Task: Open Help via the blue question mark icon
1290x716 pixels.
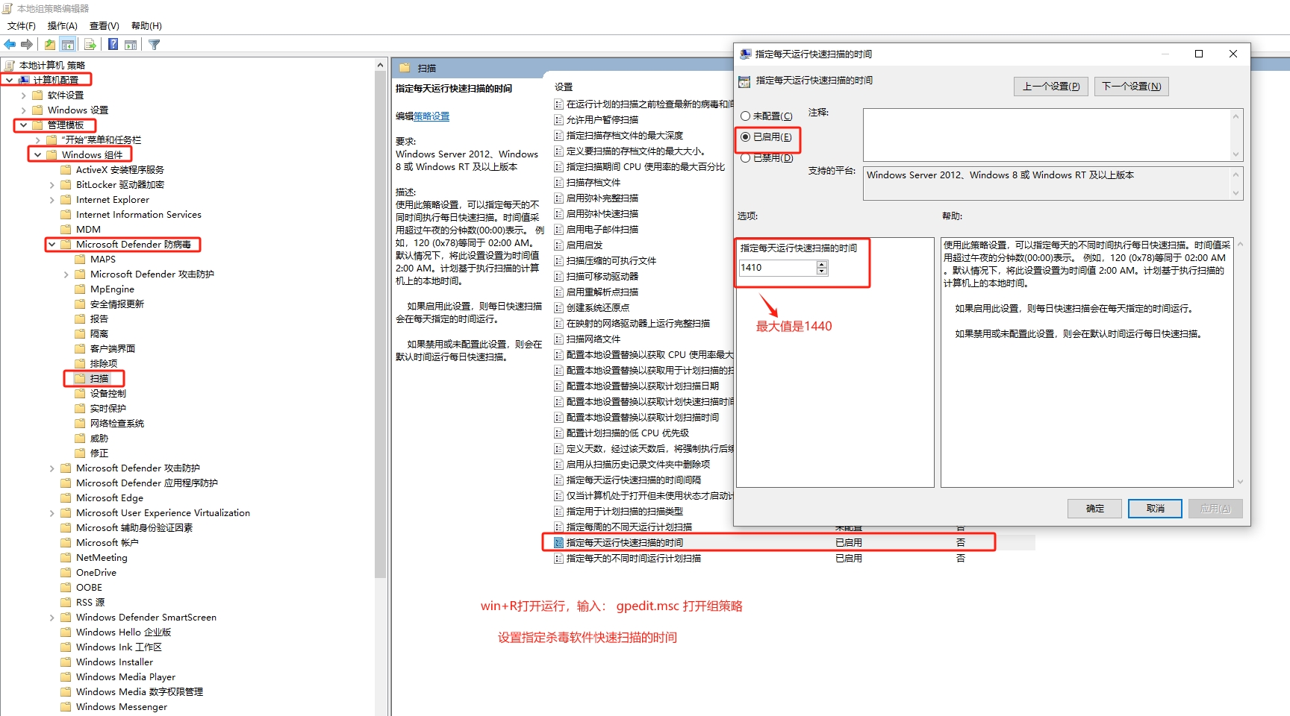Action: [x=113, y=45]
